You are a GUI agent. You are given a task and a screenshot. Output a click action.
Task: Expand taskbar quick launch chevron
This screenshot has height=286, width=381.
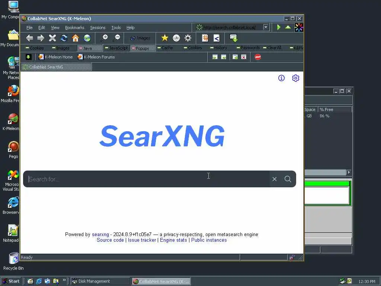pyautogui.click(x=64, y=280)
